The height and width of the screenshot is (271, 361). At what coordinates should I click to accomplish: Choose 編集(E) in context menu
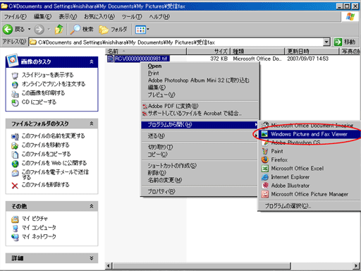click(x=200, y=88)
